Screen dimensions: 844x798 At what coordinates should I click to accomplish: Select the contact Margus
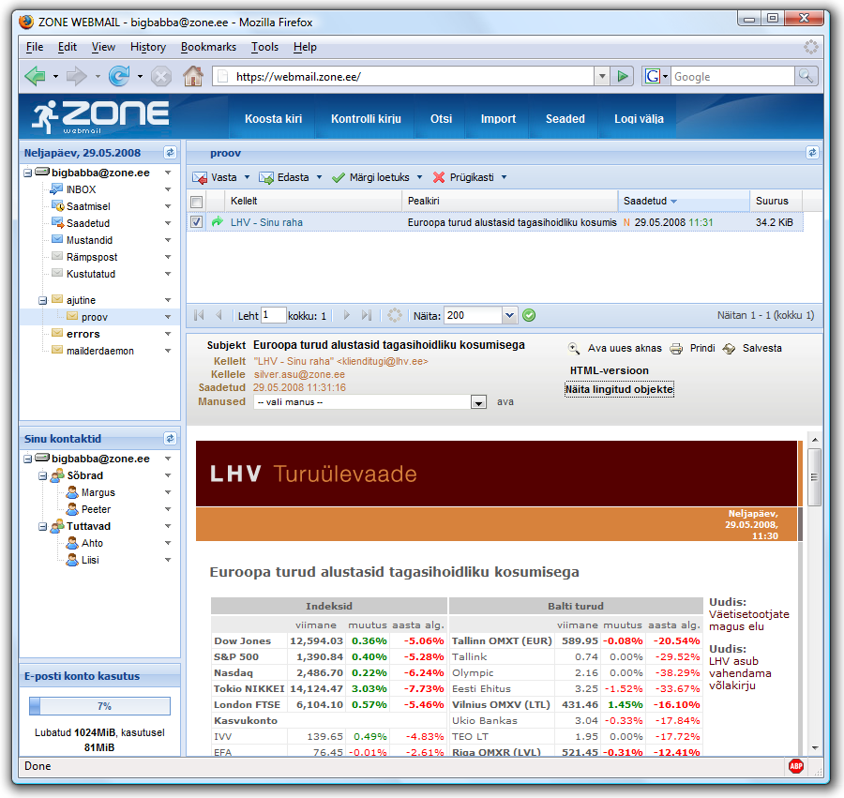point(98,492)
